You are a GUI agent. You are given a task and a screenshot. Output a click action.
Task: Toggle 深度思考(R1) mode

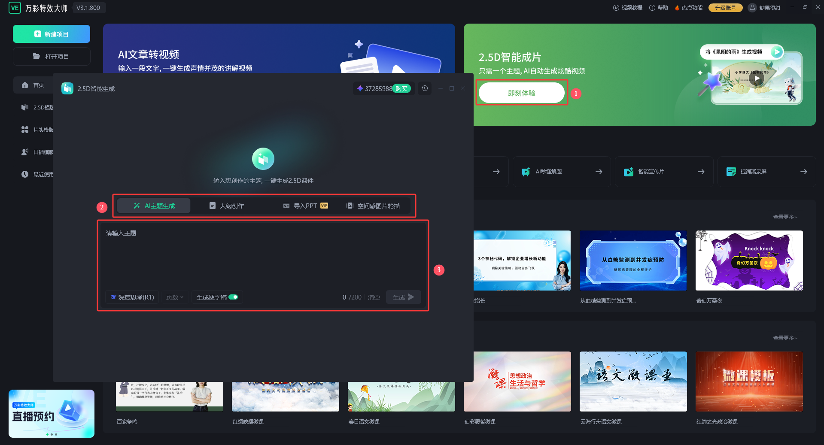click(x=132, y=297)
